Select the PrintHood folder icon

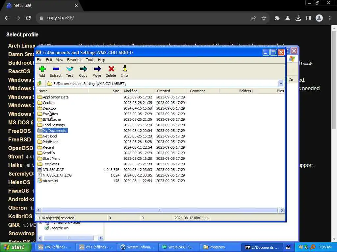pyautogui.click(x=39, y=142)
